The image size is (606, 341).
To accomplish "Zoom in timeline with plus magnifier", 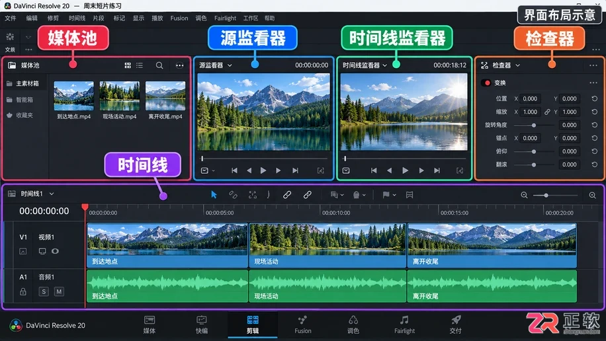I will tap(592, 196).
